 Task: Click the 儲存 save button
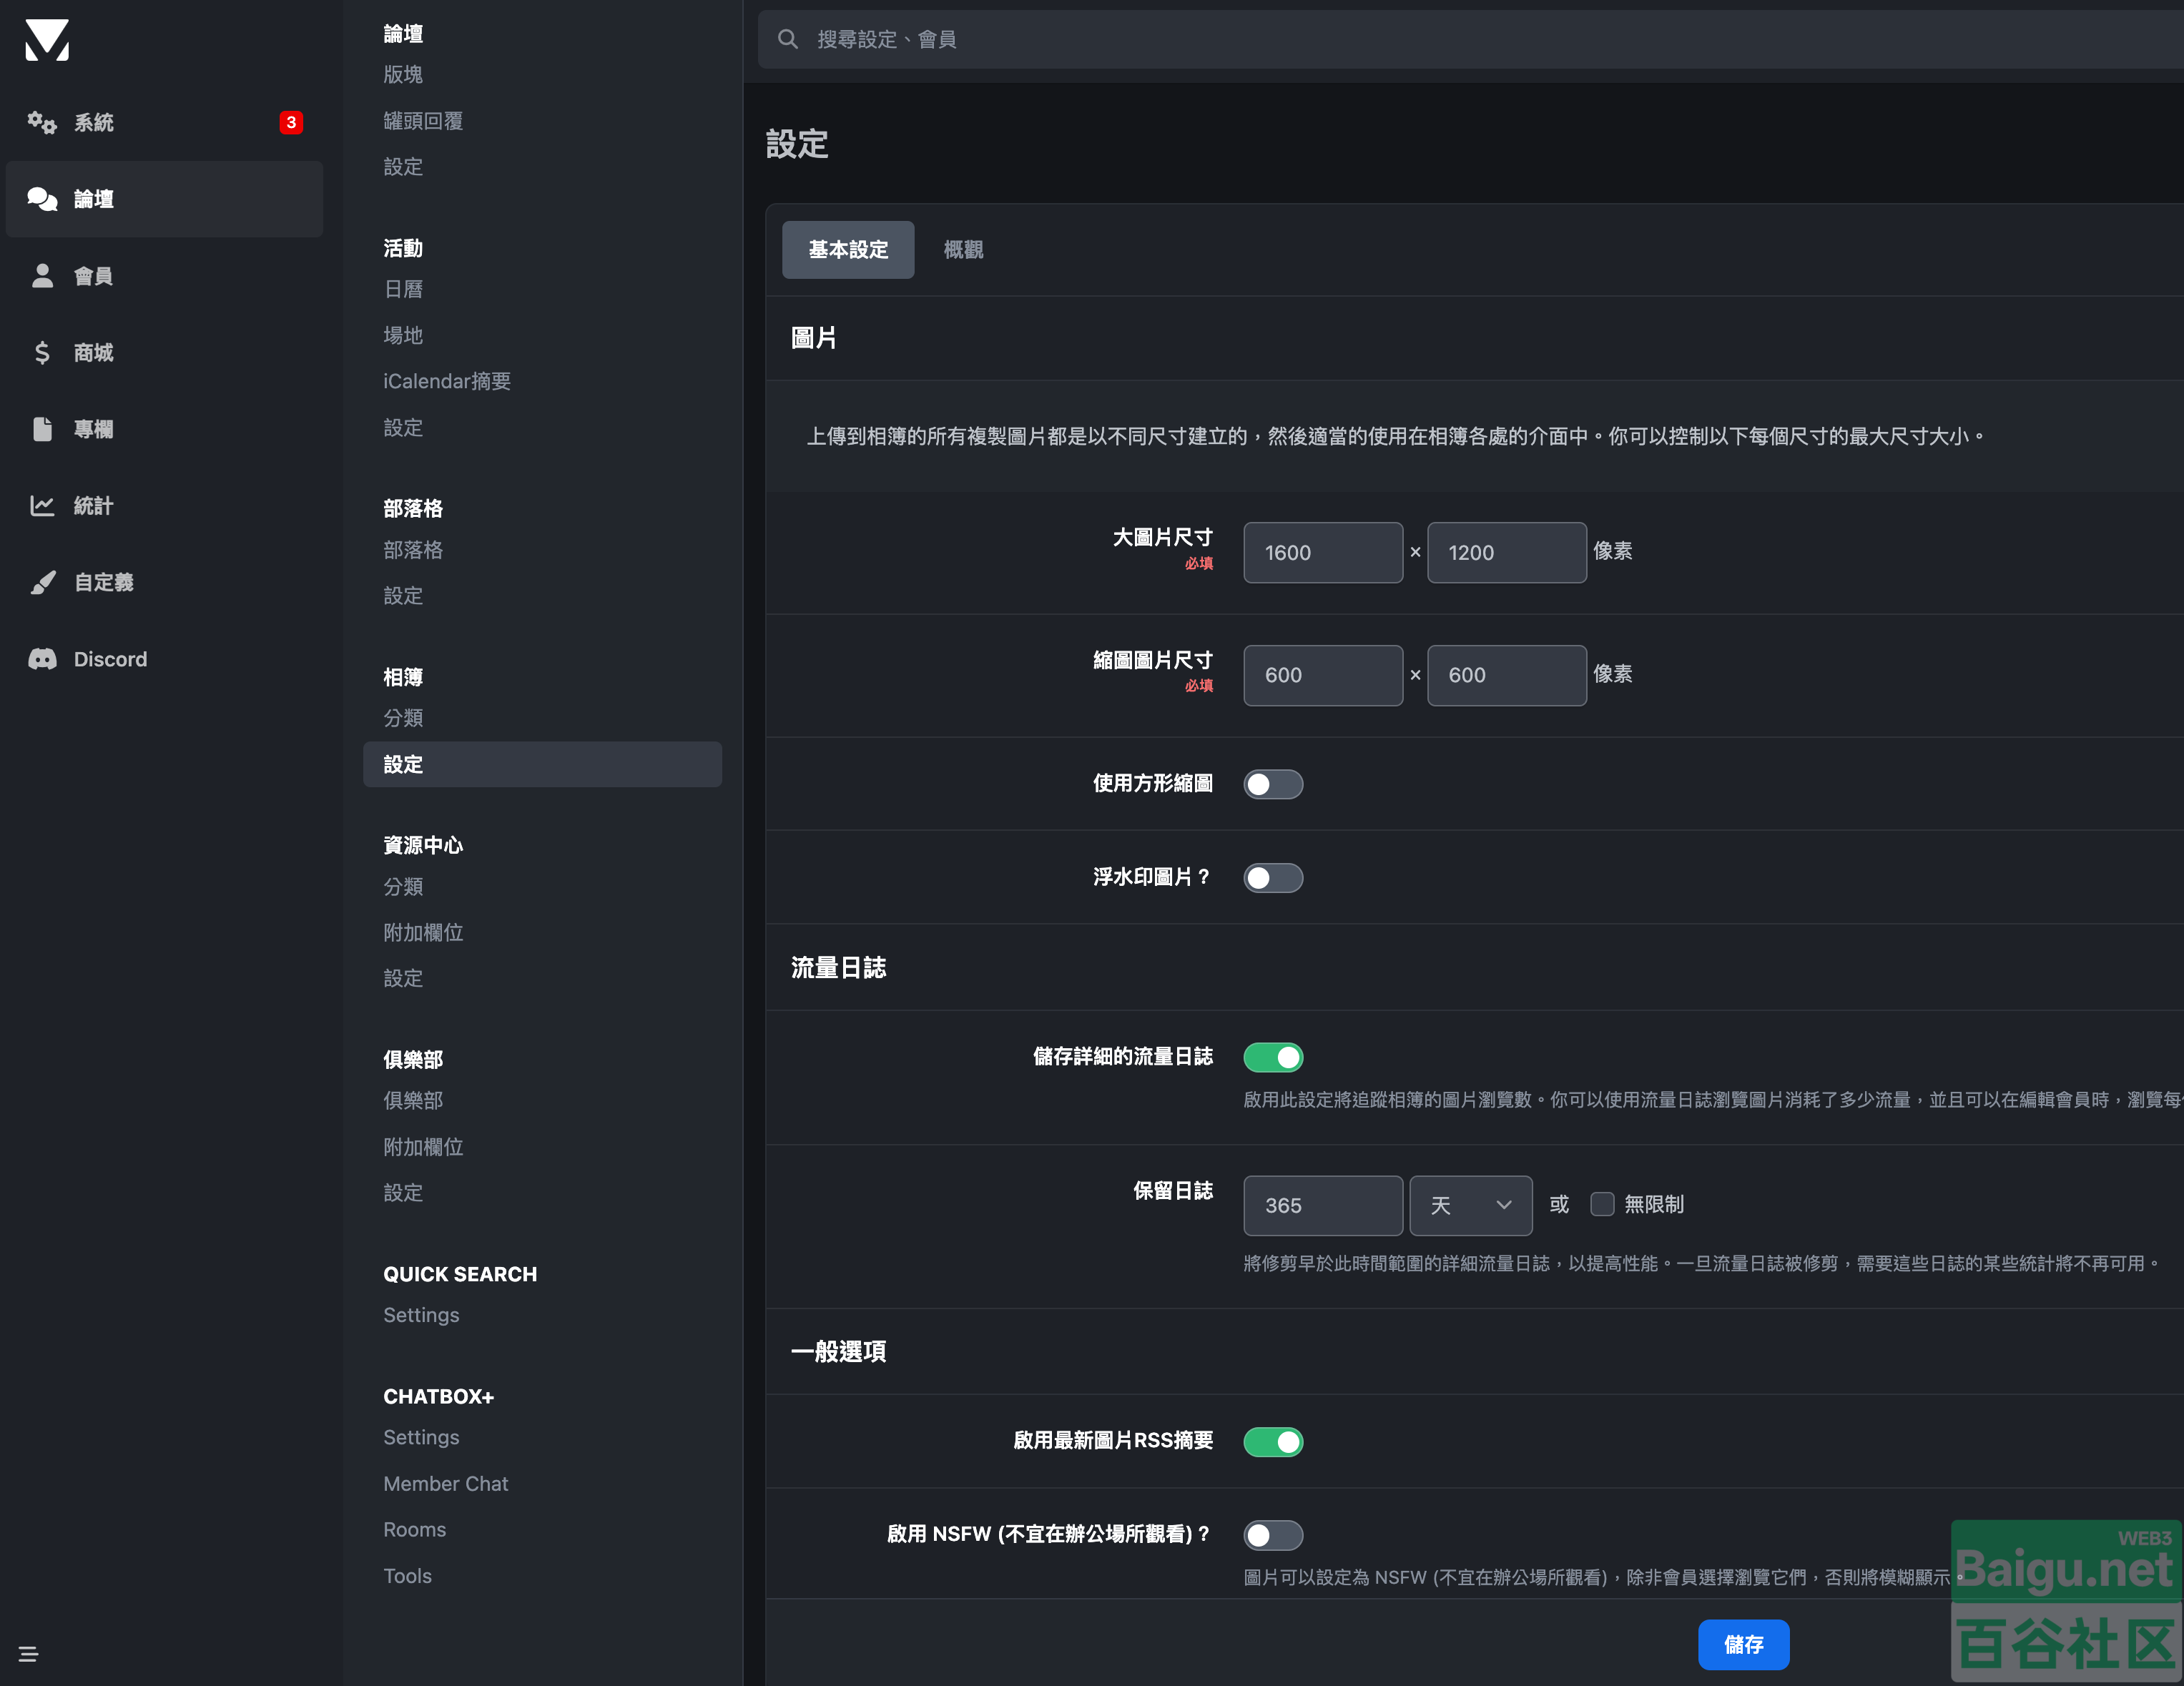1743,1645
